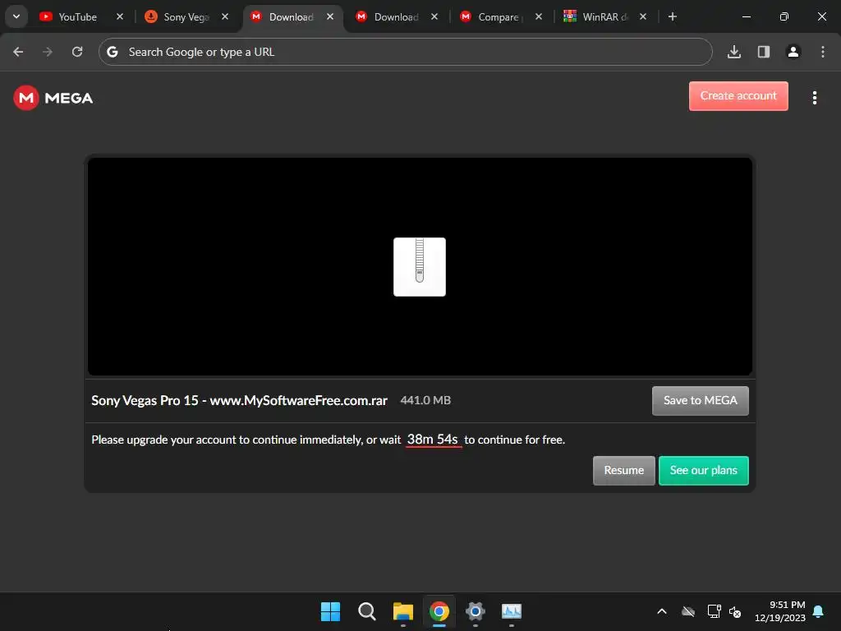
Task: Switch to the Sony Vegas tab
Action: pyautogui.click(x=186, y=17)
